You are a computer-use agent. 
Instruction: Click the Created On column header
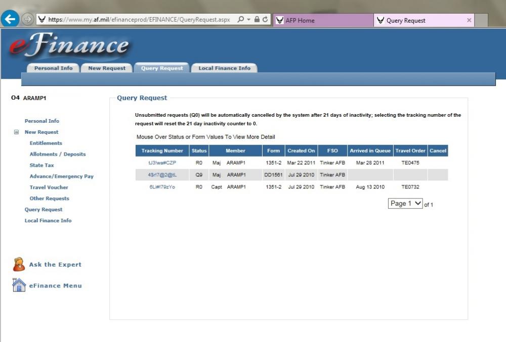[x=301, y=151]
